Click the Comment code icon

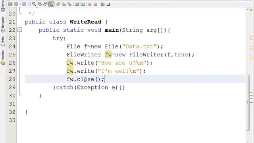(x=102, y=4)
